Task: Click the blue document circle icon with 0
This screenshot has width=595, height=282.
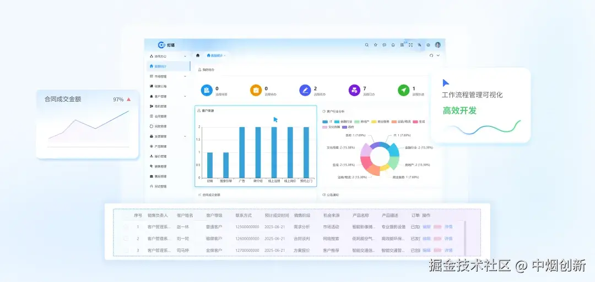Action: point(207,90)
